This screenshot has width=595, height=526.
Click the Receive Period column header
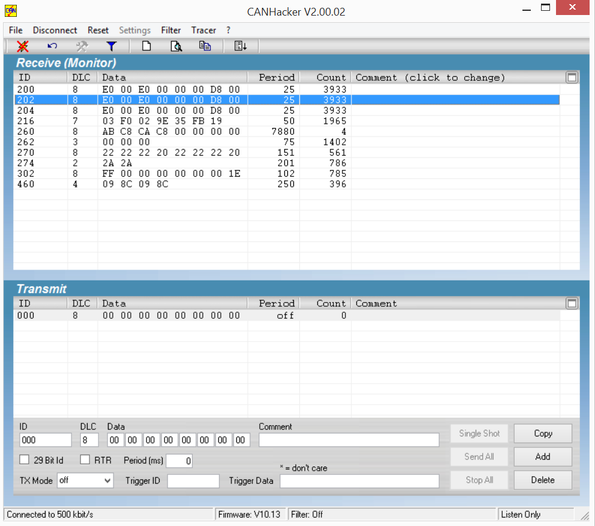(274, 77)
